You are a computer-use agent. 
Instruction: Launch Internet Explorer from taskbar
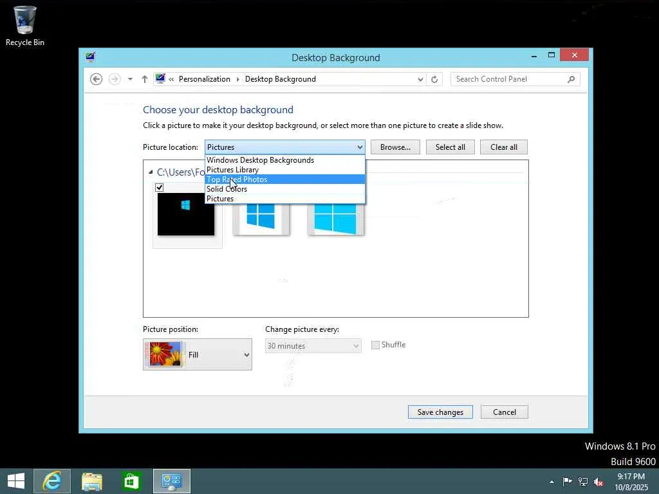(x=52, y=481)
